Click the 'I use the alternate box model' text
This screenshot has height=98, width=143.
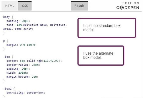[x=98, y=56]
